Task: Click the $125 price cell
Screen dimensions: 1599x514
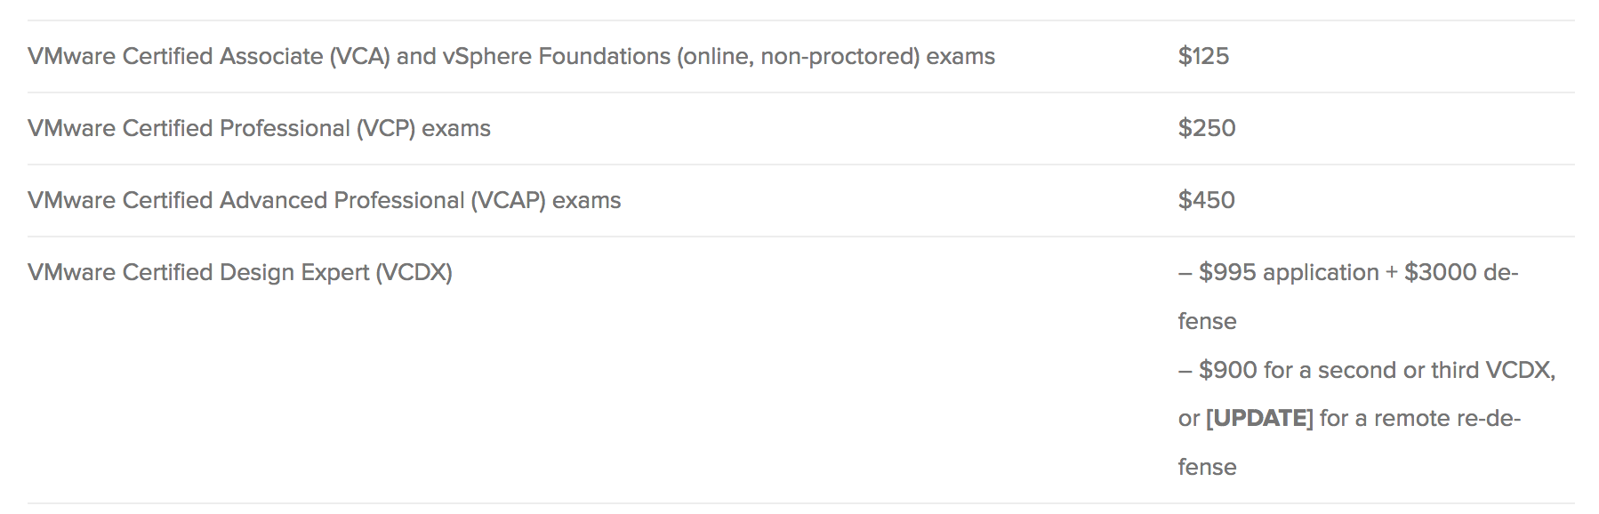Action: (x=1203, y=56)
